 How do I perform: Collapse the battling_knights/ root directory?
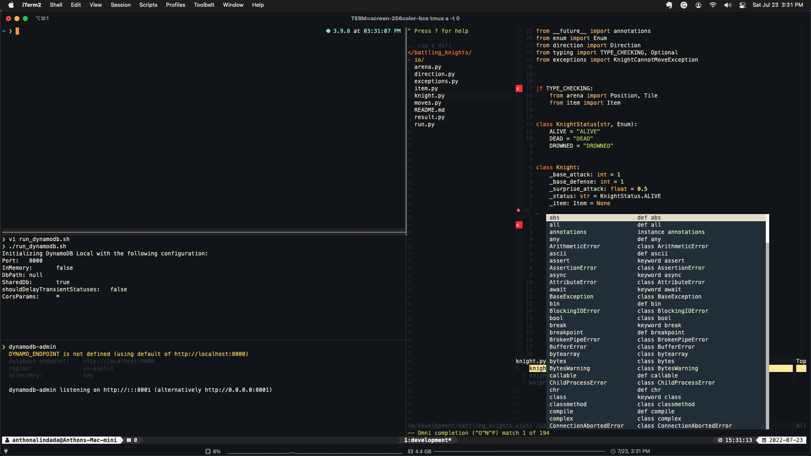(x=440, y=53)
